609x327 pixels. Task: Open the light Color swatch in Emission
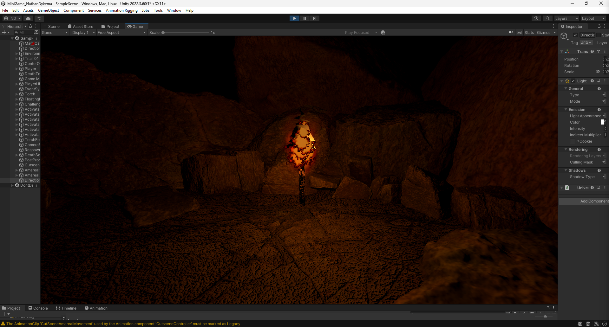(x=603, y=122)
